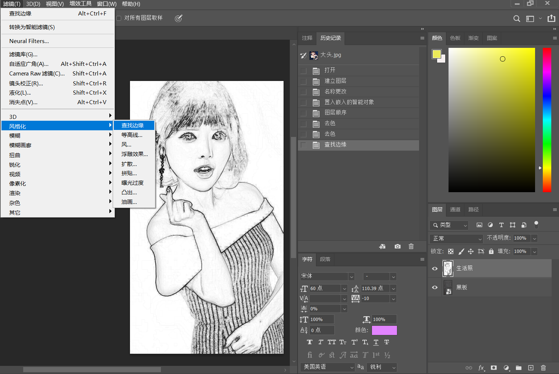Delete current history state via trash icon
This screenshot has height=374, width=559.
click(411, 246)
